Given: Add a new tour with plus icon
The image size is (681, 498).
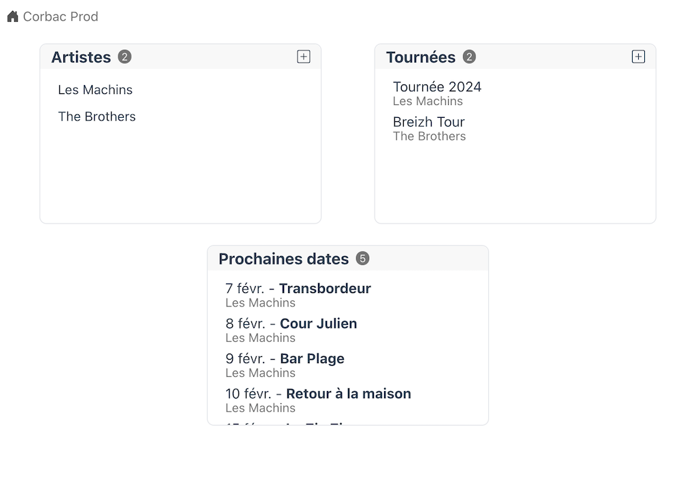Looking at the screenshot, I should (x=639, y=57).
